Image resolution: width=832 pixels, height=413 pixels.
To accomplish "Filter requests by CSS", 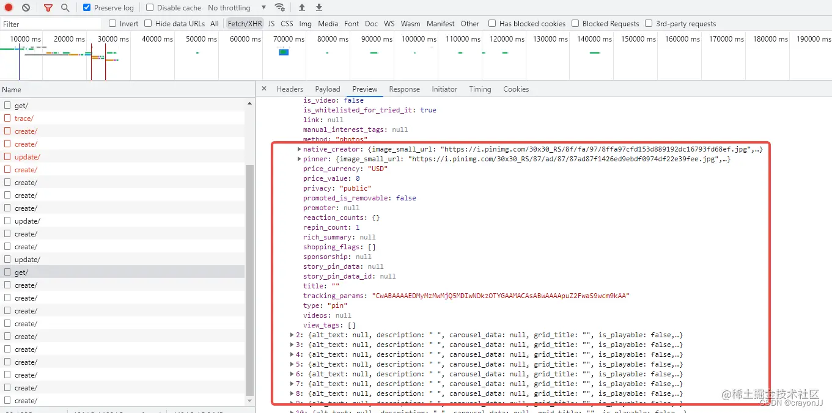I will point(287,24).
